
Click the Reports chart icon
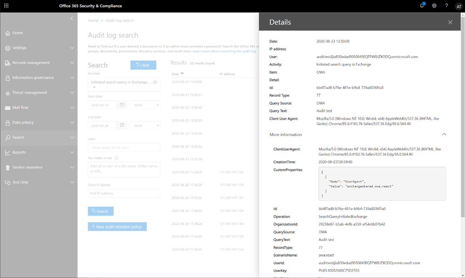8,152
